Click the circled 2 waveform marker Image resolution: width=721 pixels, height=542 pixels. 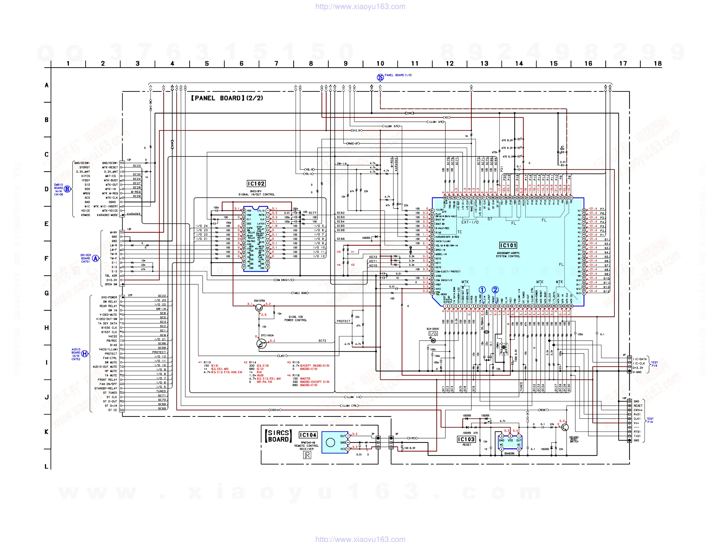tap(495, 290)
